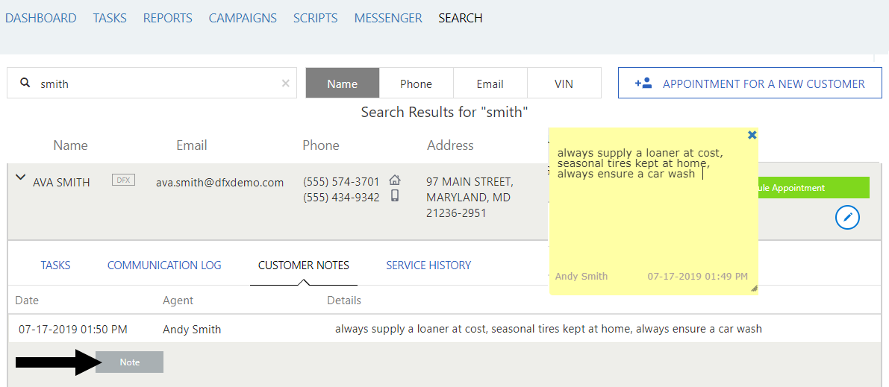Select the Phone search filter
This screenshot has width=889, height=387.
[x=416, y=84]
